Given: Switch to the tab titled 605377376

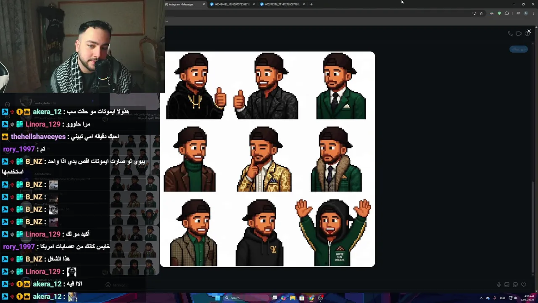Looking at the screenshot, I should click(x=282, y=4).
